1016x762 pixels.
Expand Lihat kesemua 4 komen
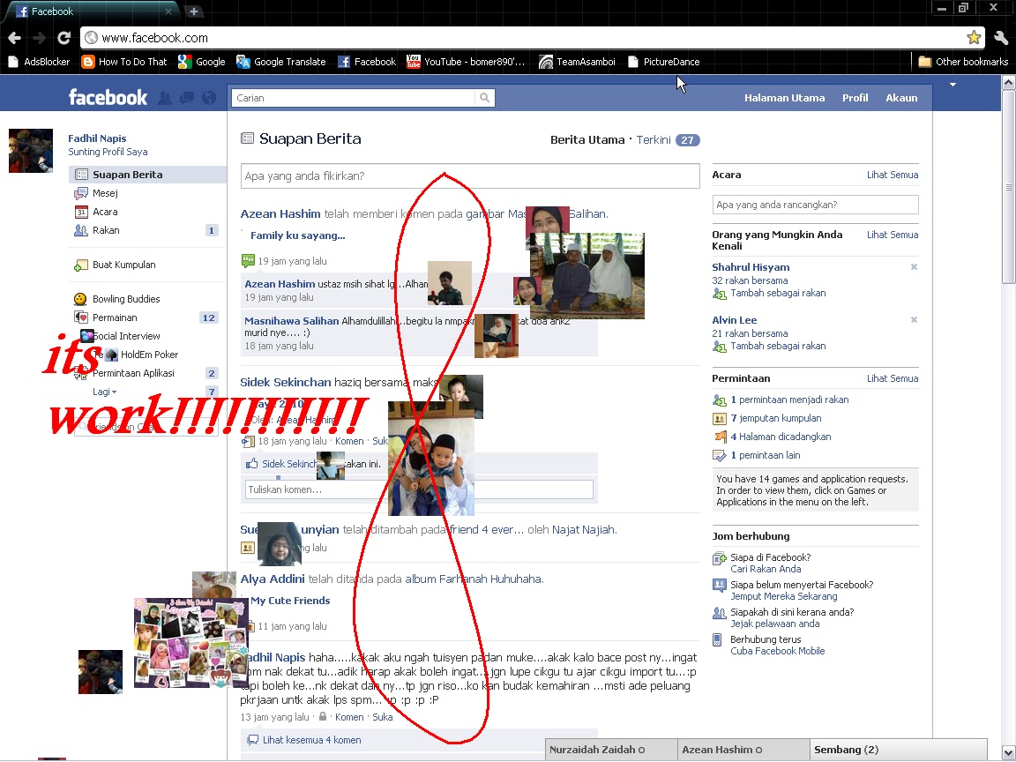coord(311,740)
